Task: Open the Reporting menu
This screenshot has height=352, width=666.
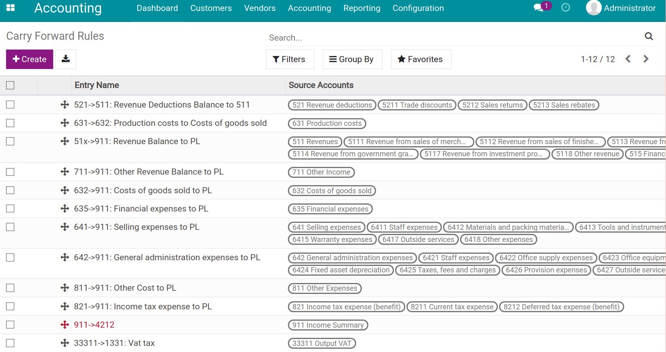Action: [x=361, y=8]
